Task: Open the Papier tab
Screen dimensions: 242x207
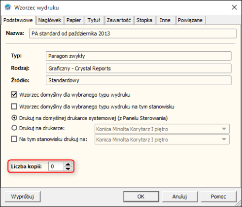Action: (74, 20)
